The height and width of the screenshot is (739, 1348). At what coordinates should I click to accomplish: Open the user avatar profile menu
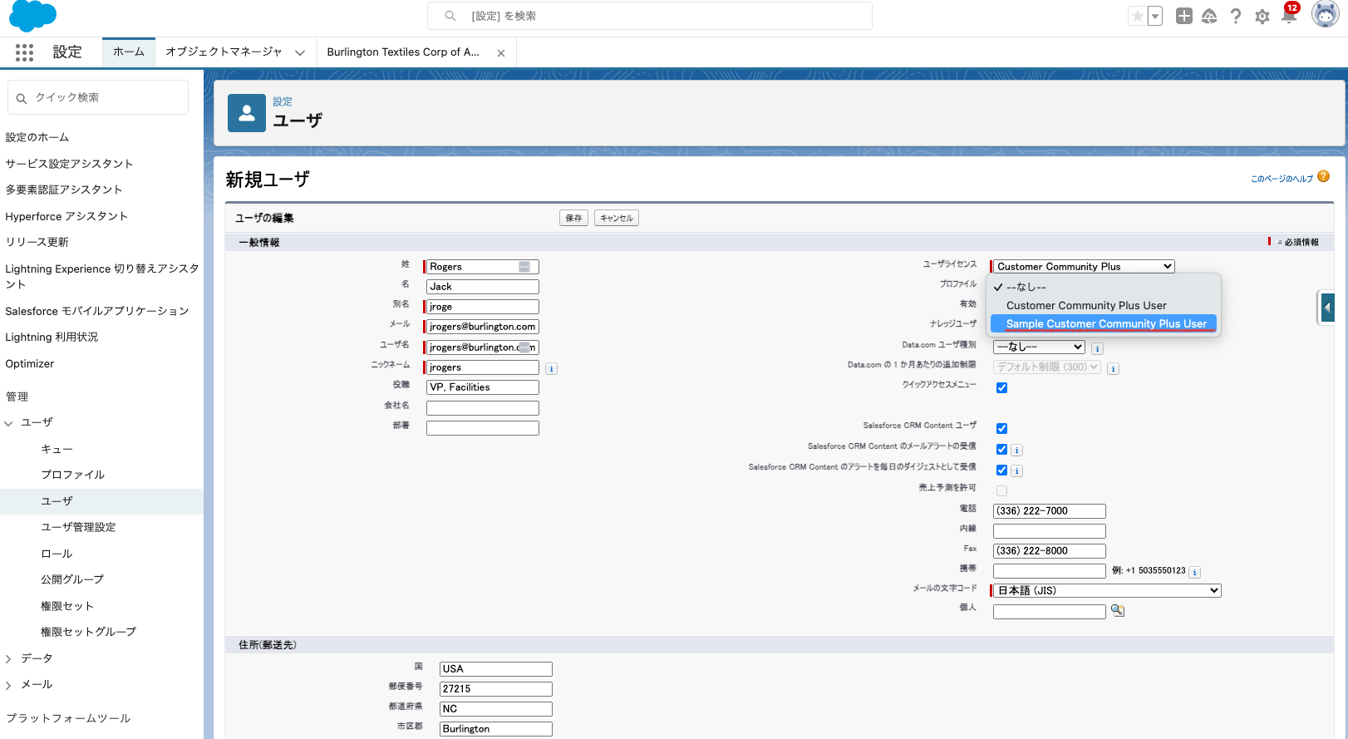pyautogui.click(x=1325, y=14)
